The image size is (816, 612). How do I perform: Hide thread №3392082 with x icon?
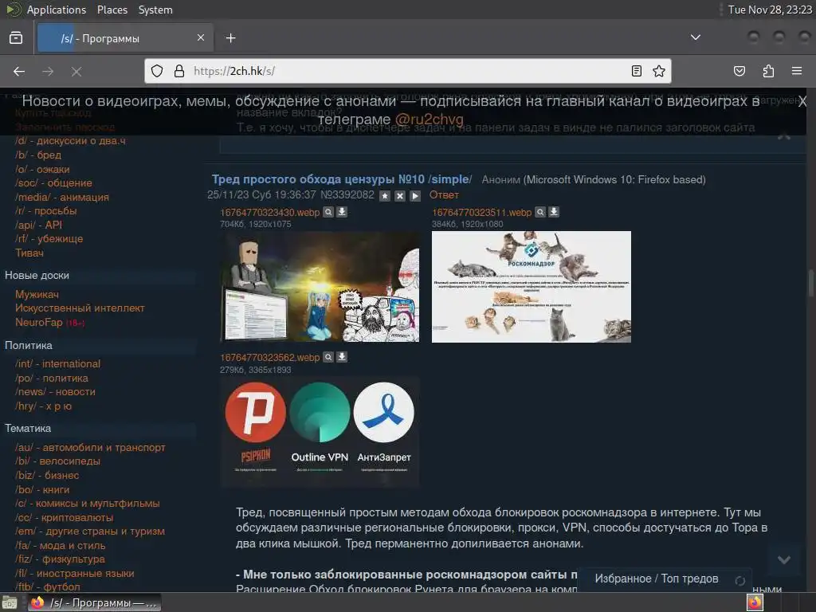pos(400,196)
